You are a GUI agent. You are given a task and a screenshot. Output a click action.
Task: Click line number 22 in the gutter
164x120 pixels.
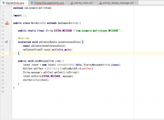click(x=3, y=65)
